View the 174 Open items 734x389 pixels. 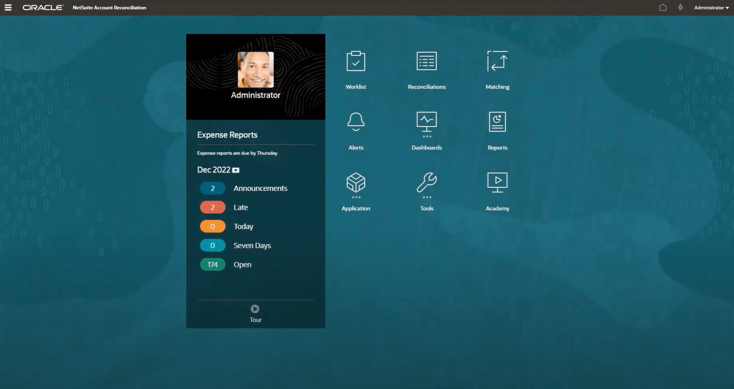coord(212,264)
